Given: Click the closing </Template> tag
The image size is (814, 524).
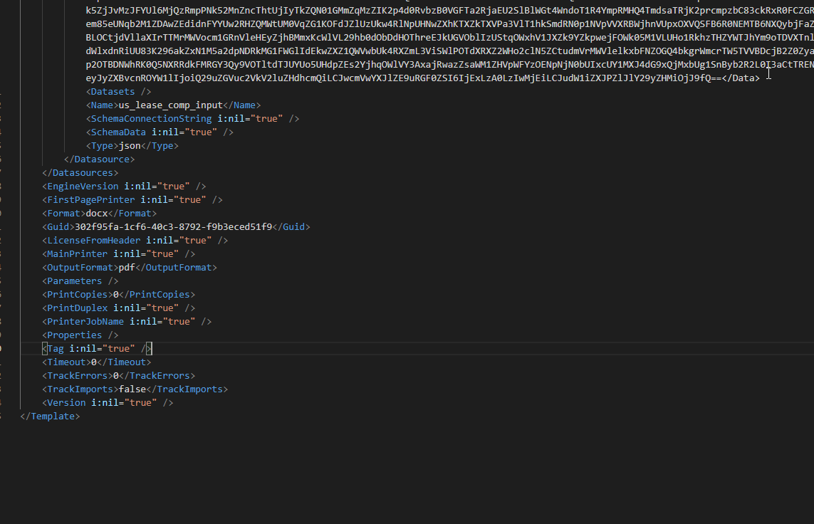Looking at the screenshot, I should (50, 415).
